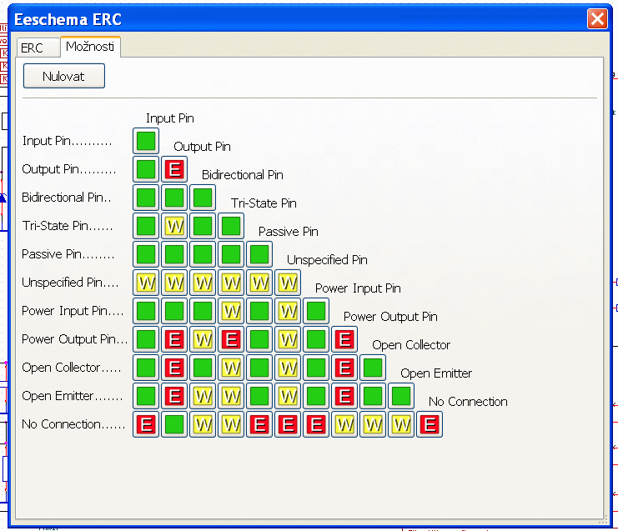The width and height of the screenshot is (618, 531).
Task: Toggle Passive Pin vs Passive Pin cell
Action: 259,254
